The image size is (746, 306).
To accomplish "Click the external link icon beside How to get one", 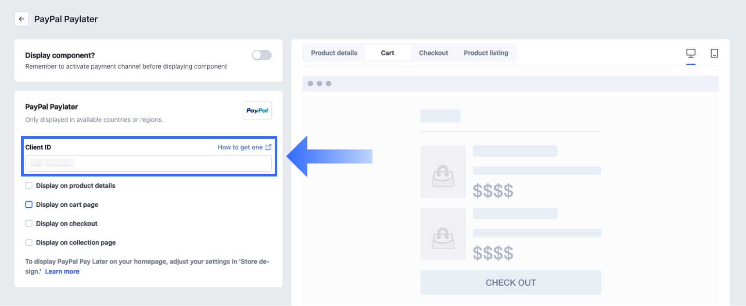I will [x=269, y=148].
